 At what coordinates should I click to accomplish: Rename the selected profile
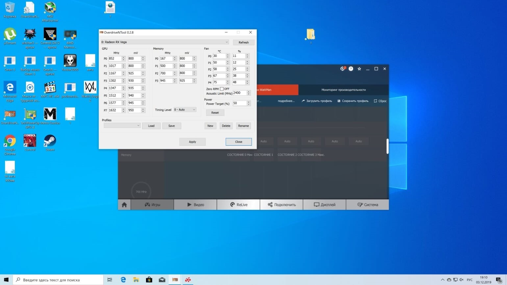(x=243, y=126)
